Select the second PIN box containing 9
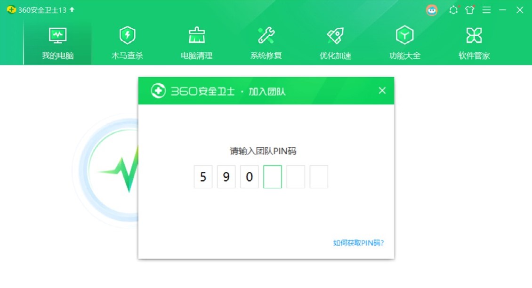 pos(226,177)
